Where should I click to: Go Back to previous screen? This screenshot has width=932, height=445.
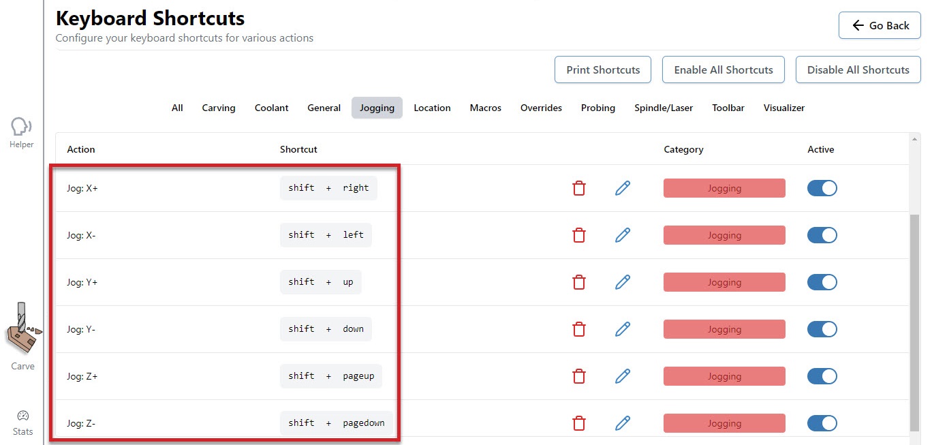(x=880, y=25)
